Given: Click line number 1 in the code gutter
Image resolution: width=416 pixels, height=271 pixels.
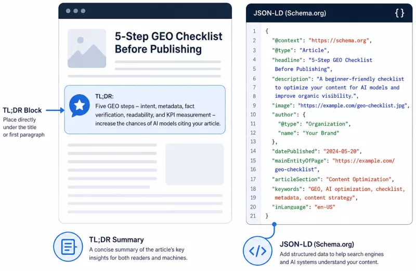Looking at the screenshot, I should coord(254,31).
